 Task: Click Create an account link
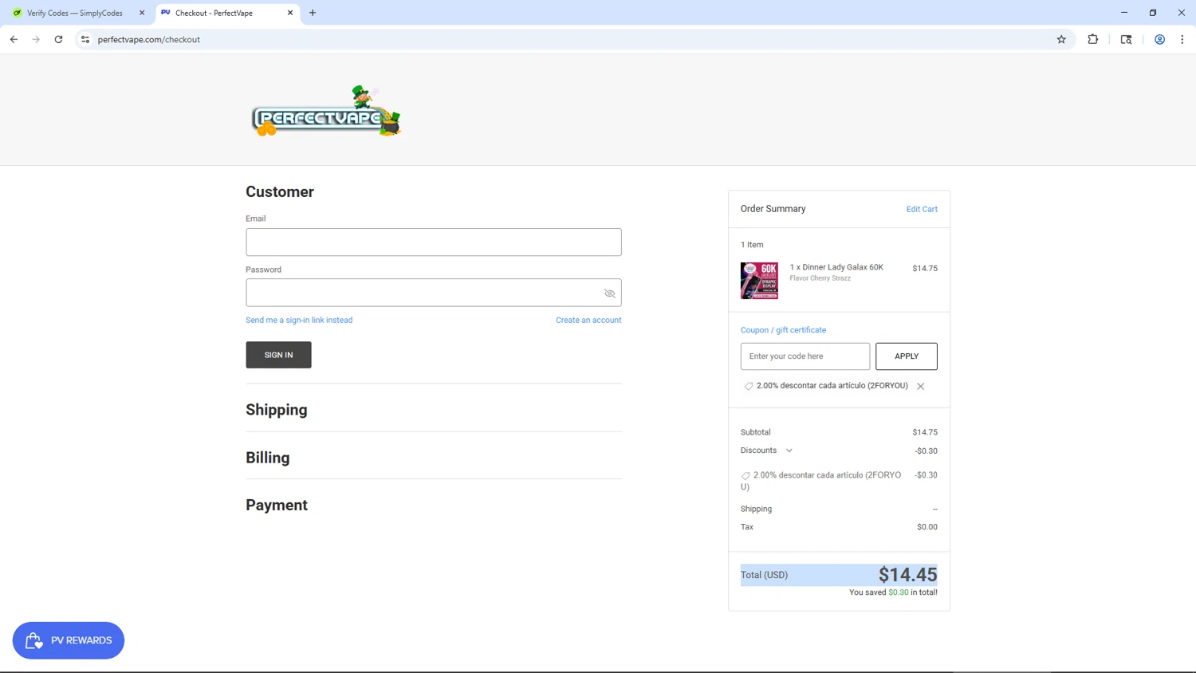(588, 320)
